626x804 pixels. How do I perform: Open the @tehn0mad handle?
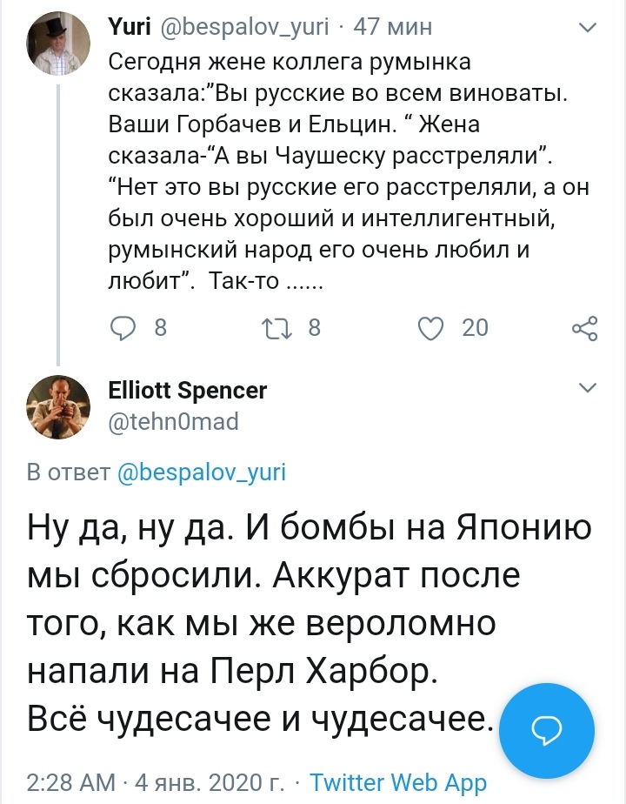point(173,421)
